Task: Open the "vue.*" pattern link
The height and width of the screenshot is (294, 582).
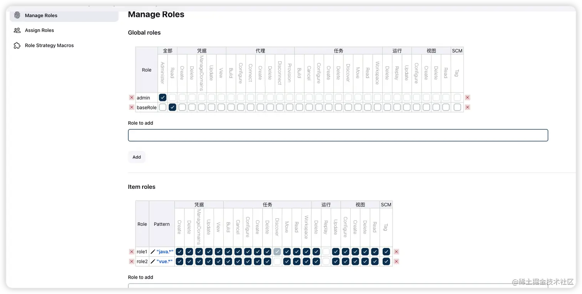Action: (x=164, y=261)
